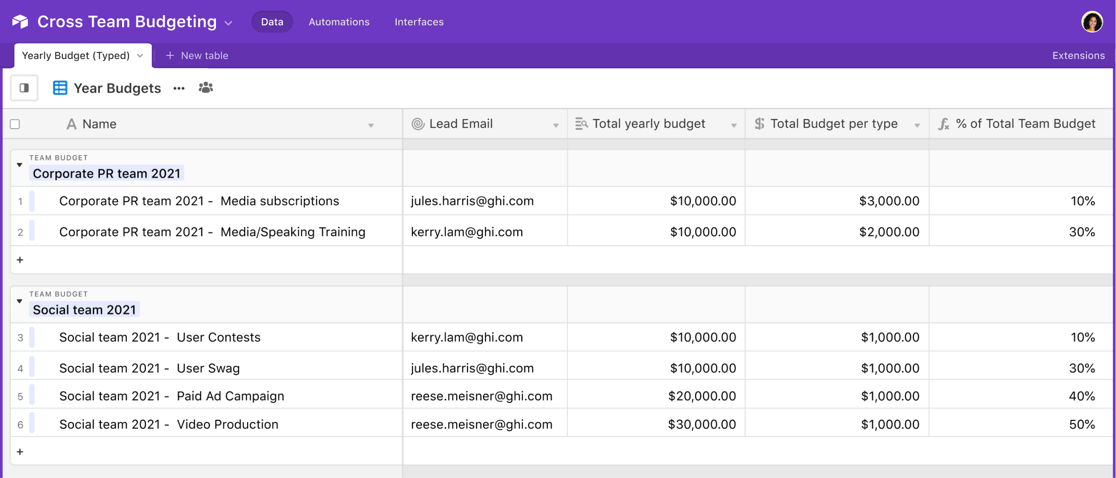Open Extensions panel

1078,55
